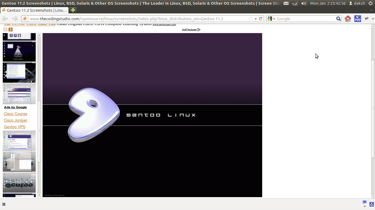The image size is (375, 210).
Task: Click the thumbnail-strip scrollbar down arrow
Action: 39,195
